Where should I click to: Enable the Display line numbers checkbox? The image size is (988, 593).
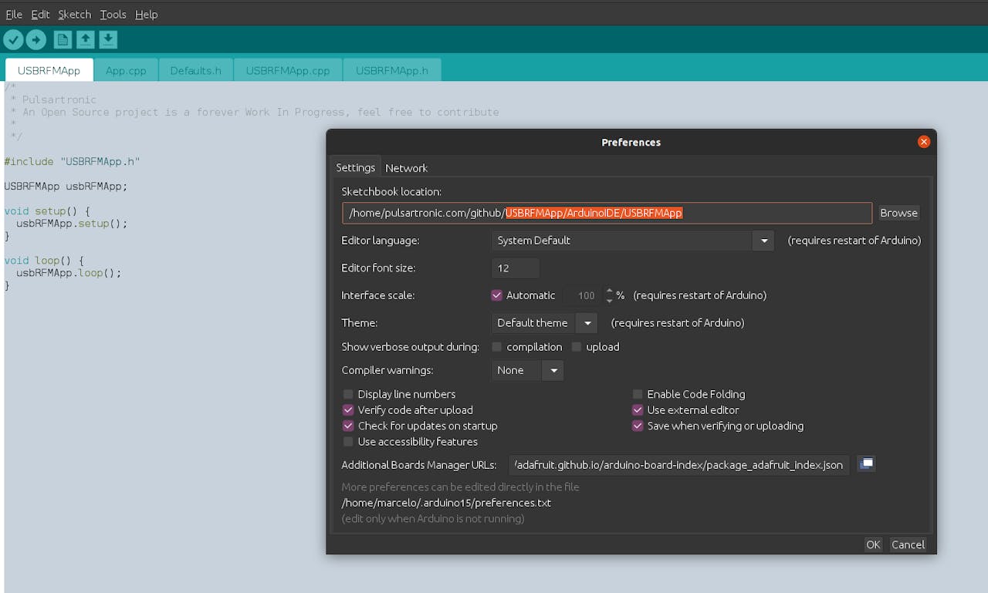click(x=348, y=394)
